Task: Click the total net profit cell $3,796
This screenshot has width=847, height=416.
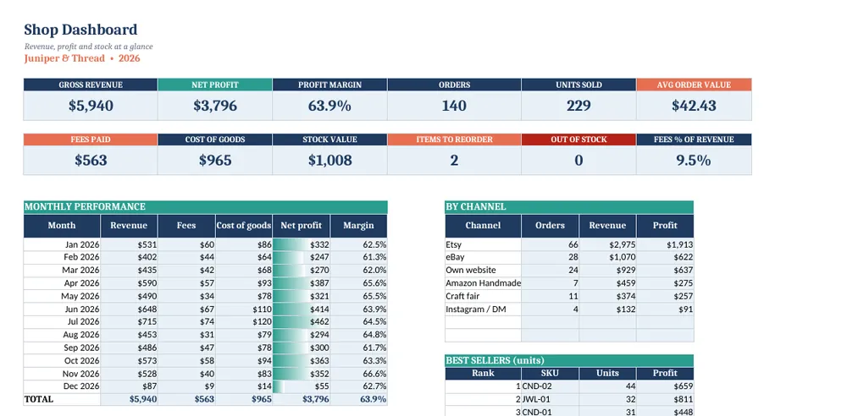Action: [x=302, y=399]
